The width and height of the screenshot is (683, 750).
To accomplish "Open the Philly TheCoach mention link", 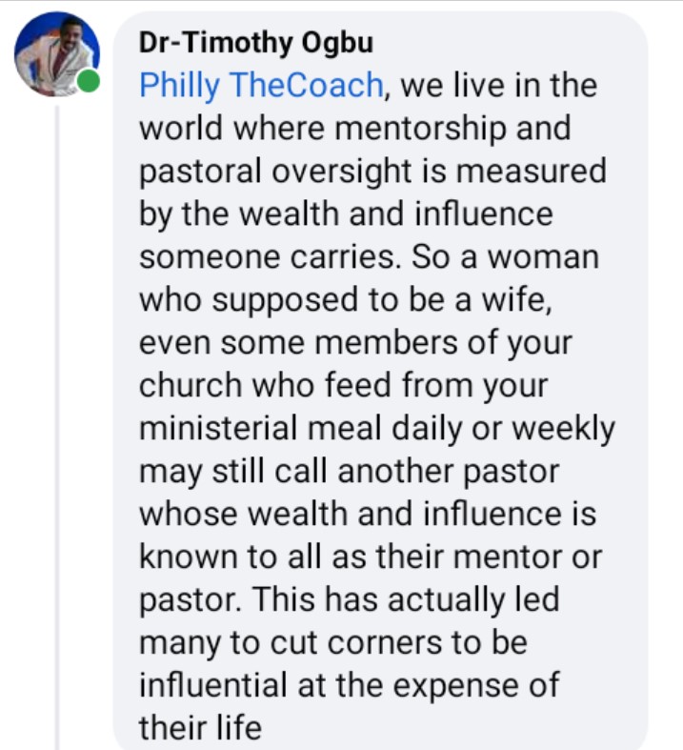I will (261, 86).
